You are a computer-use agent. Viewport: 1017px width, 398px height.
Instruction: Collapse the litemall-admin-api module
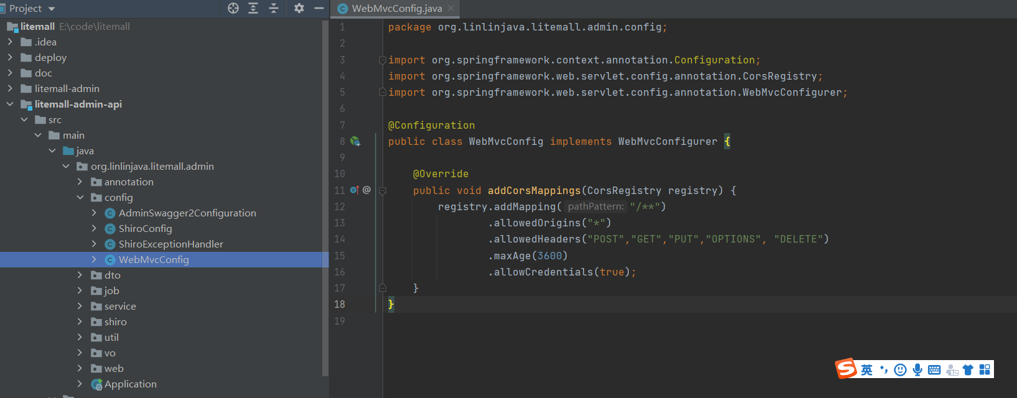10,104
